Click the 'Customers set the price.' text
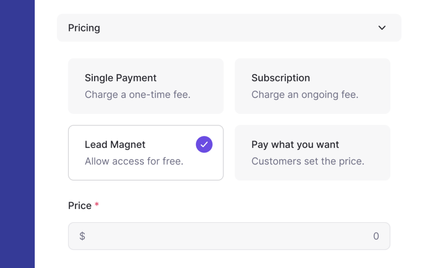 [308, 161]
